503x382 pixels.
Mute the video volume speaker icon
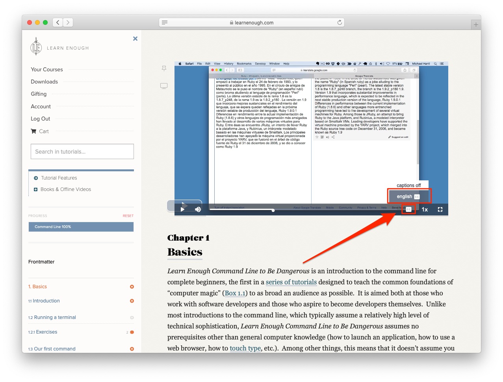click(x=198, y=209)
